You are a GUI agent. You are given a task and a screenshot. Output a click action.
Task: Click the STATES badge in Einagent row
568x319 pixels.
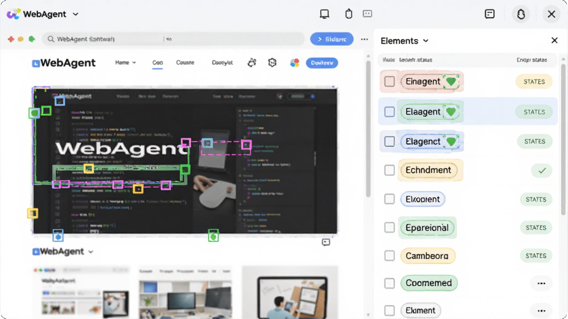point(534,82)
